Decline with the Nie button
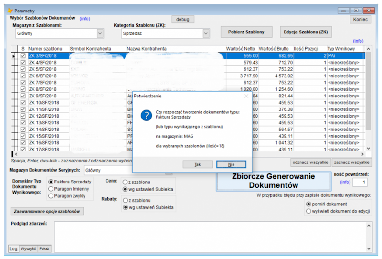 pos(231,164)
